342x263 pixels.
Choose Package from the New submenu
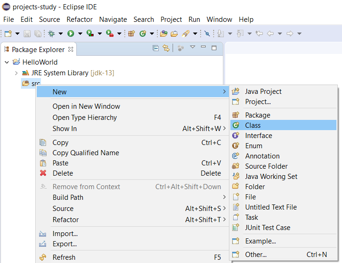283,115
